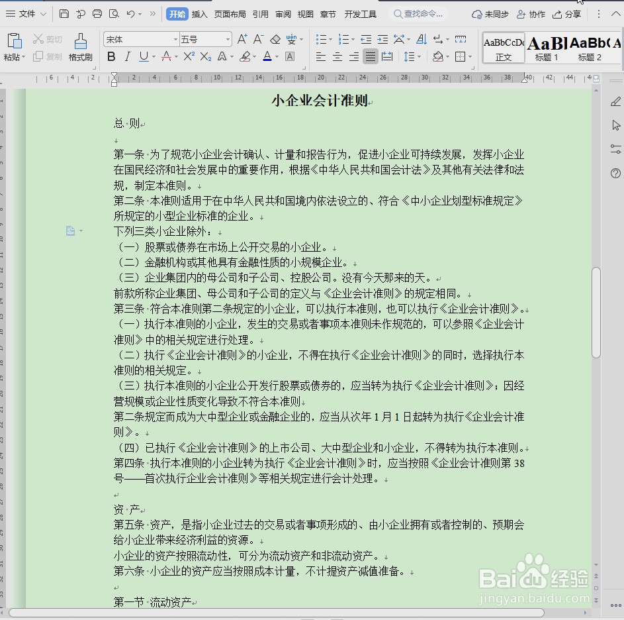
Task: Click the Sort icon
Action: [x=422, y=39]
